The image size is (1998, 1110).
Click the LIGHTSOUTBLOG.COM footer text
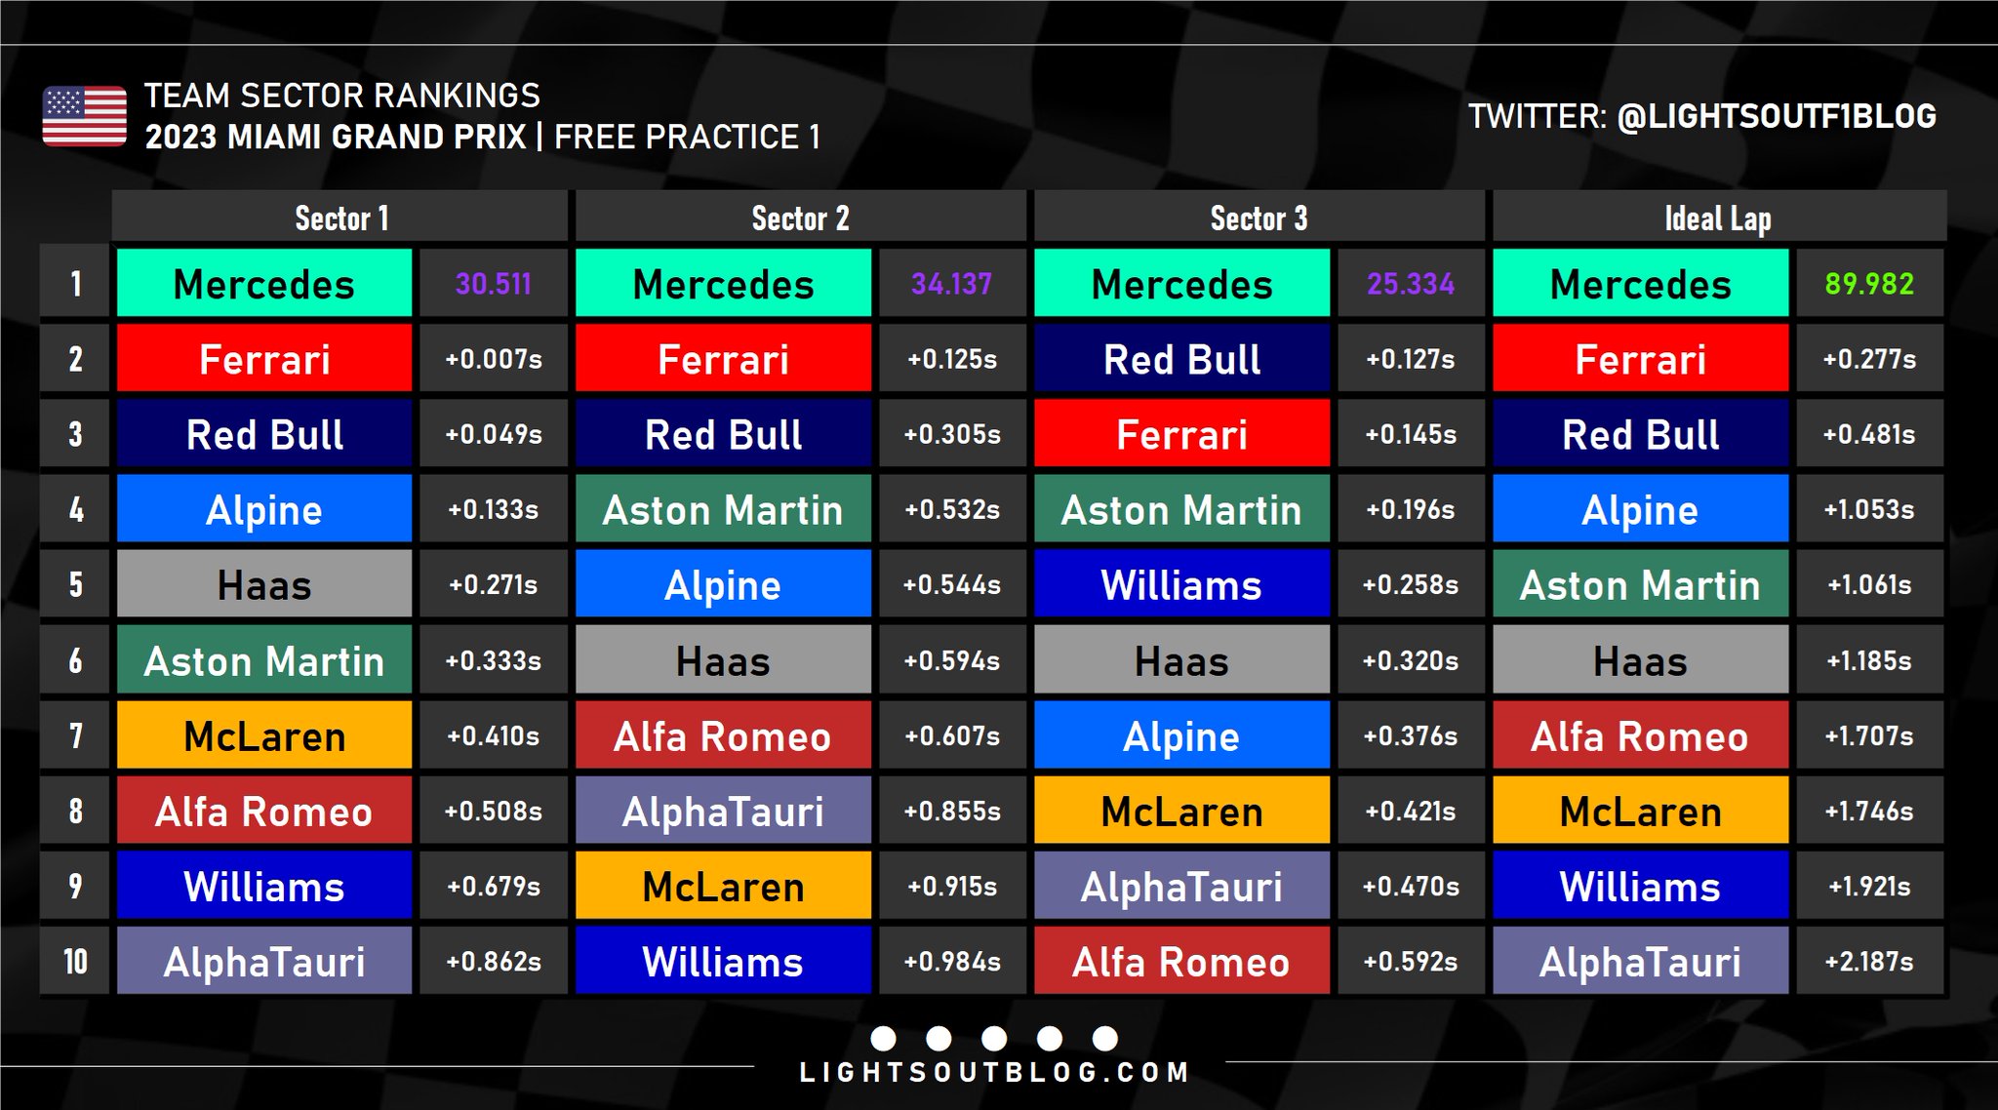(994, 1073)
